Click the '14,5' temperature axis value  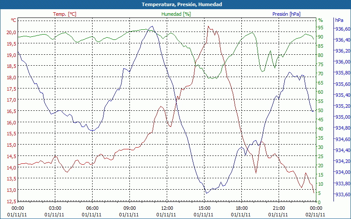pos(11,156)
